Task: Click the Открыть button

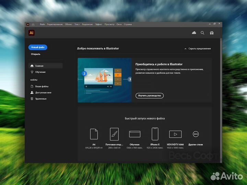Action: tap(36, 54)
